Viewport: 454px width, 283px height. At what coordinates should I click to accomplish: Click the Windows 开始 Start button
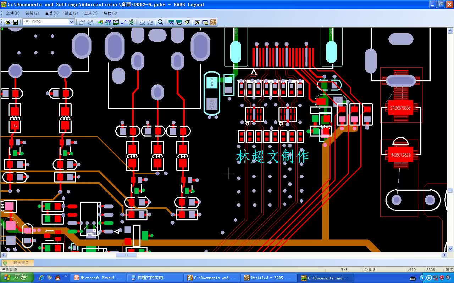point(17,278)
